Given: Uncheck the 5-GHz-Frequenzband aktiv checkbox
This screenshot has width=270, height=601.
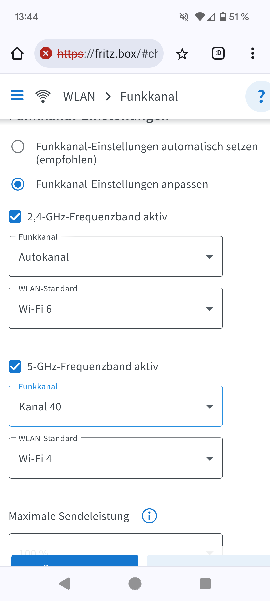Looking at the screenshot, I should (x=15, y=366).
